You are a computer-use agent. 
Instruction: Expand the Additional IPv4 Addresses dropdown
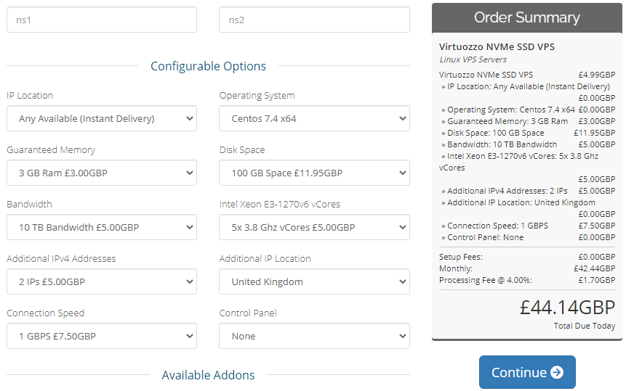(x=102, y=281)
